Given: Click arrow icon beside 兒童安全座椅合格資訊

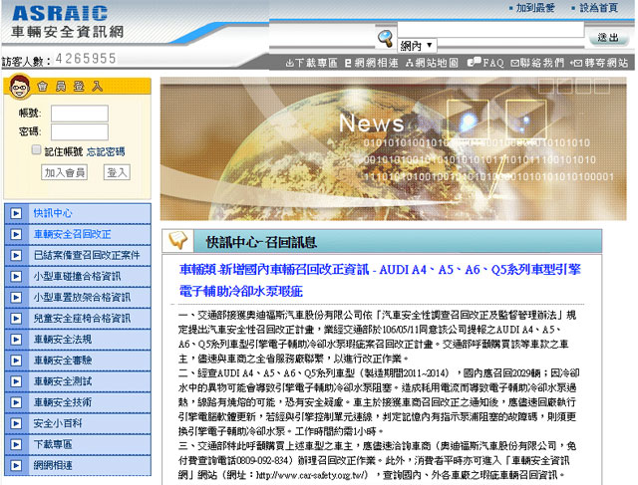Looking at the screenshot, I should tap(16, 319).
